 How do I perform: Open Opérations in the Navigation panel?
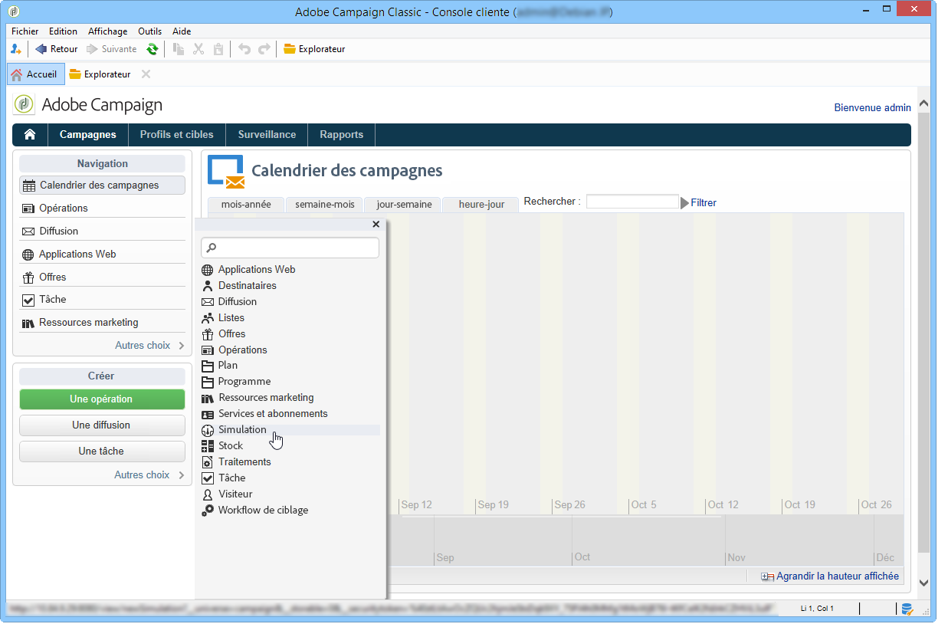click(x=102, y=208)
